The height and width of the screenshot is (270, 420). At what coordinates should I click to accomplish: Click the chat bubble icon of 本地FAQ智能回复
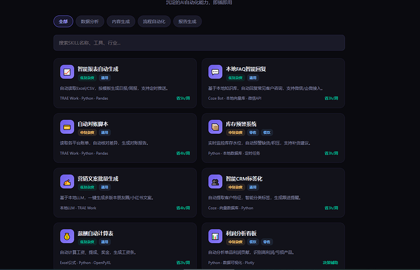coord(215,72)
